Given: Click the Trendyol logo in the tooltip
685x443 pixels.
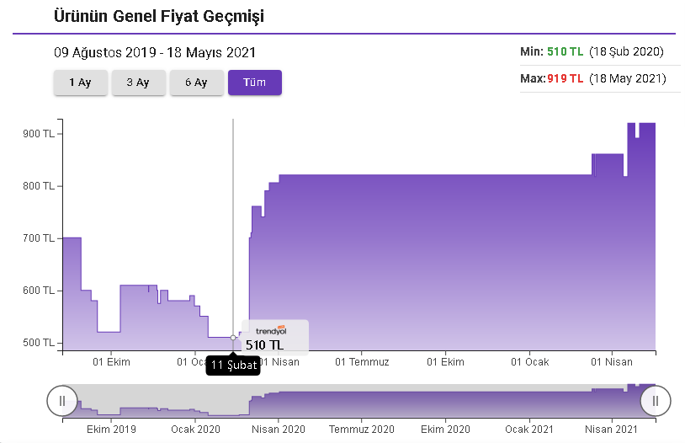Looking at the screenshot, I should point(270,330).
